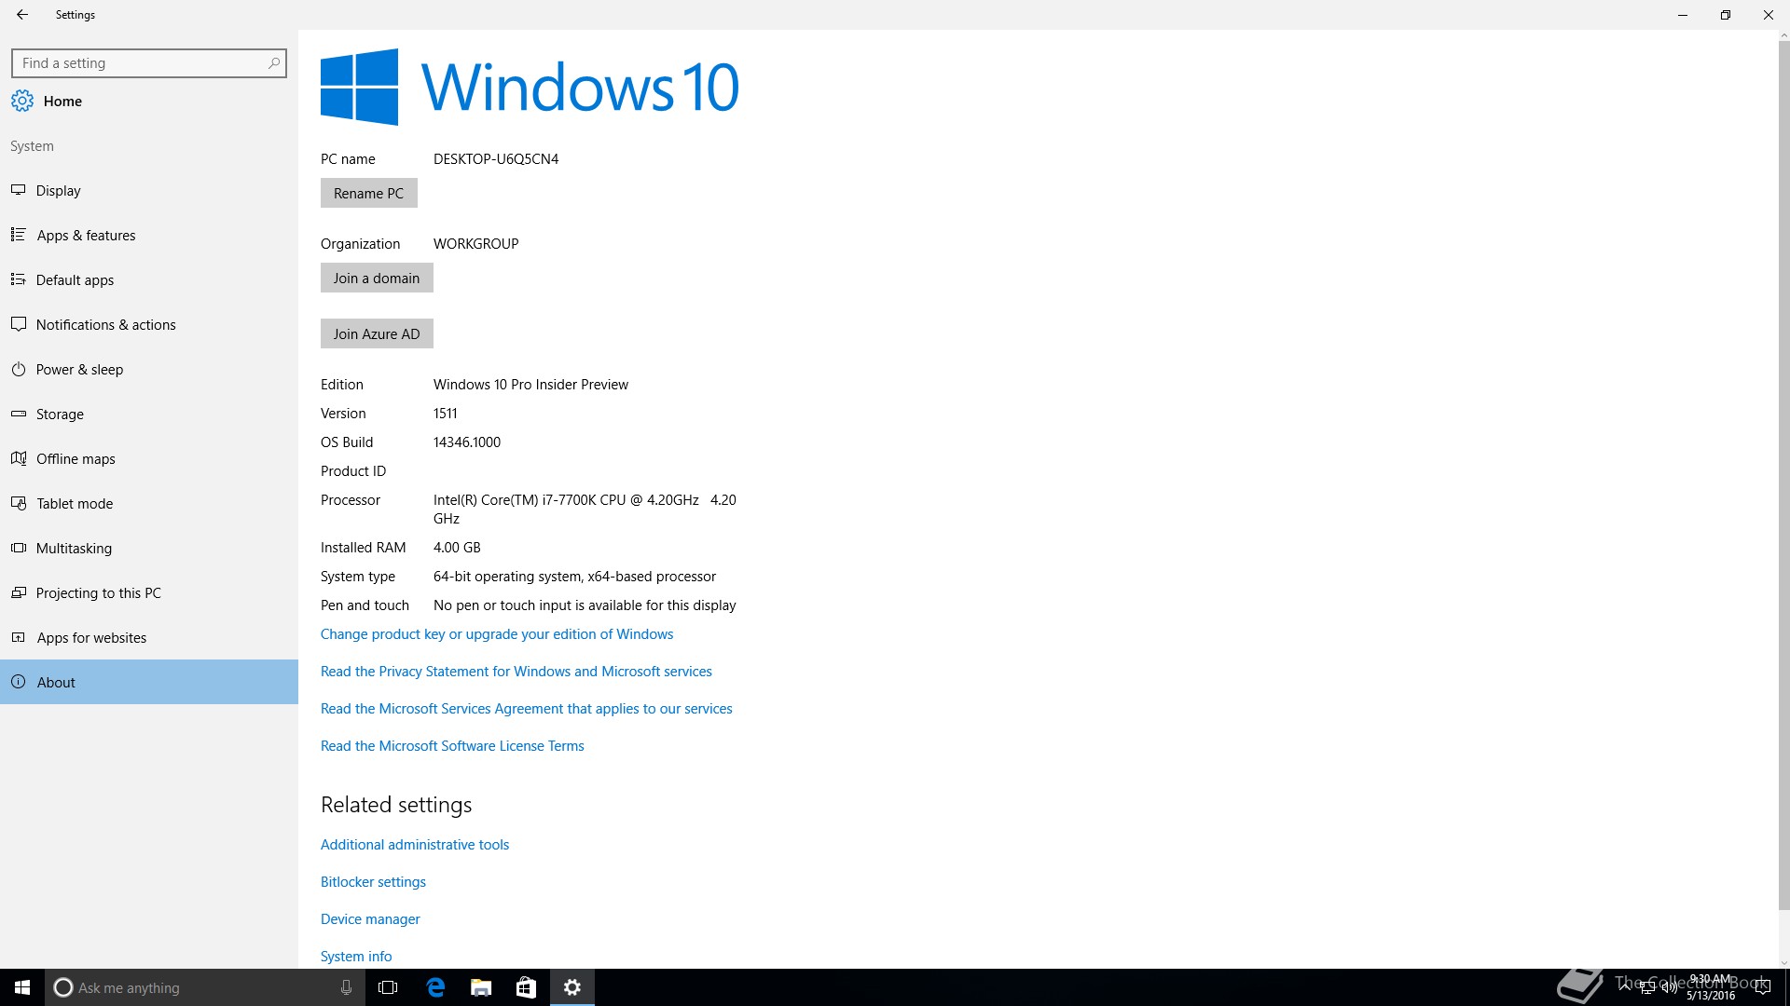Viewport: 1790px width, 1006px height.
Task: Restore down the Settings window
Action: click(x=1726, y=15)
